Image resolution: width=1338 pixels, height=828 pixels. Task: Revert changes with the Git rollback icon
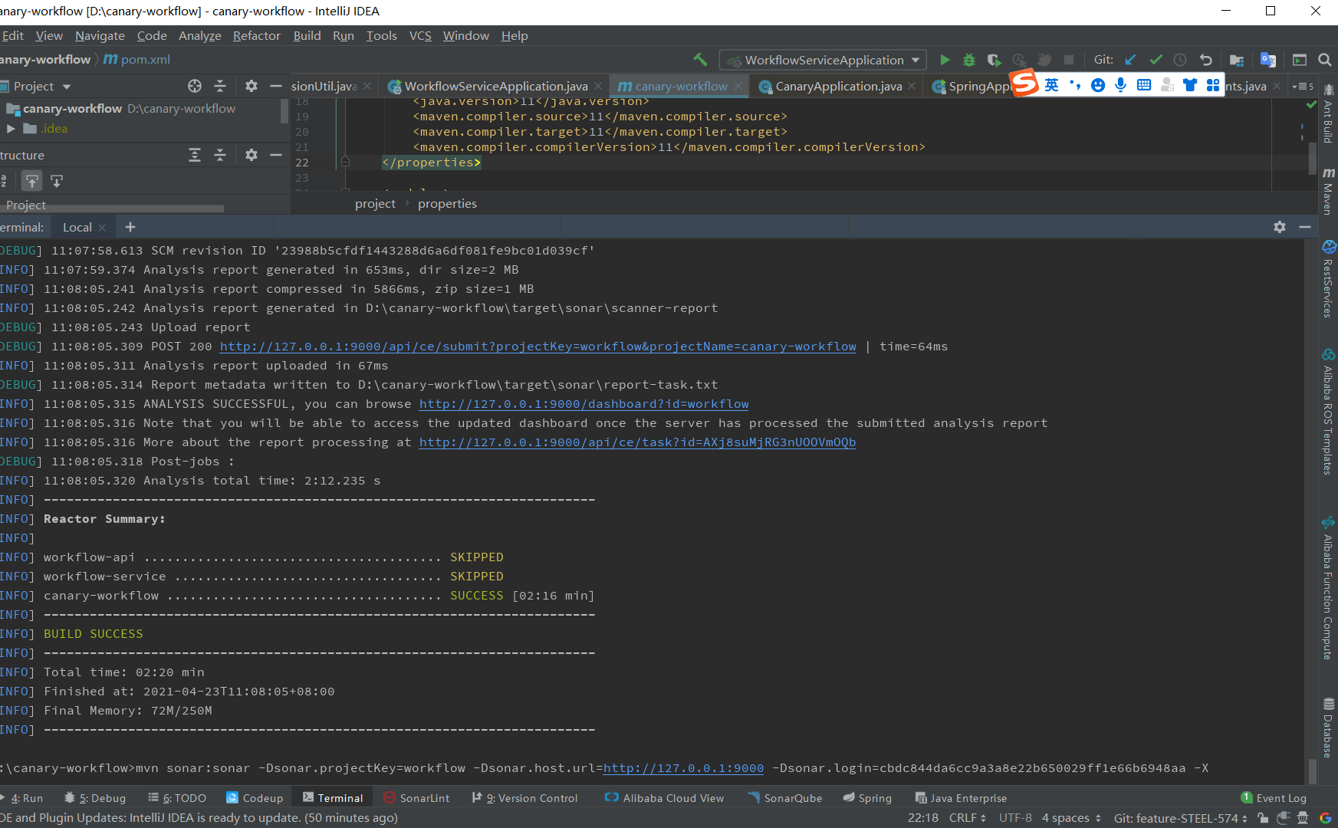point(1205,60)
